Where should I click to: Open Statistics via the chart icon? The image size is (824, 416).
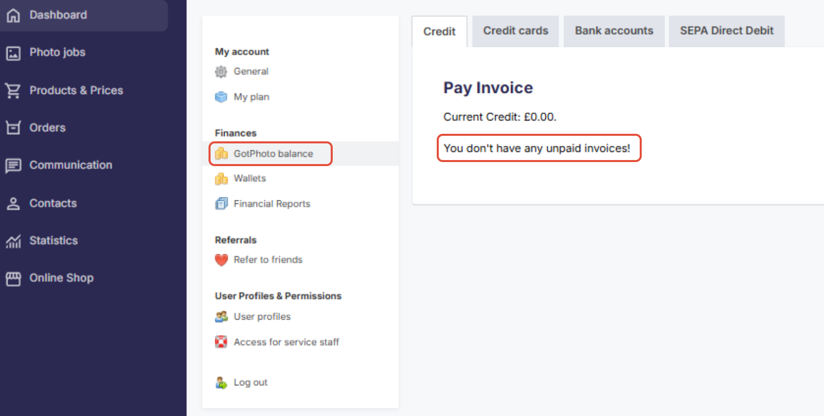pyautogui.click(x=14, y=240)
